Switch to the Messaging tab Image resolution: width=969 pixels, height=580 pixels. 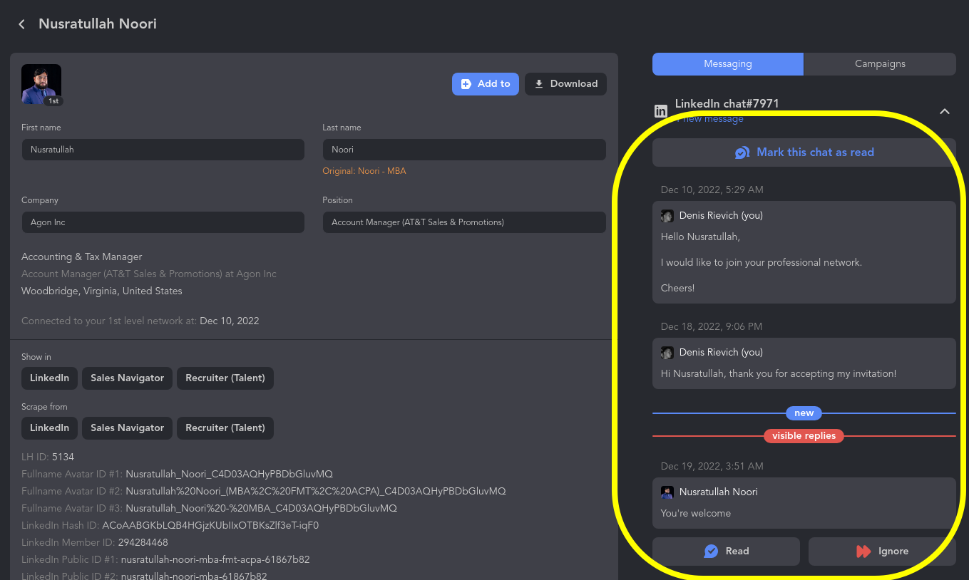click(728, 64)
